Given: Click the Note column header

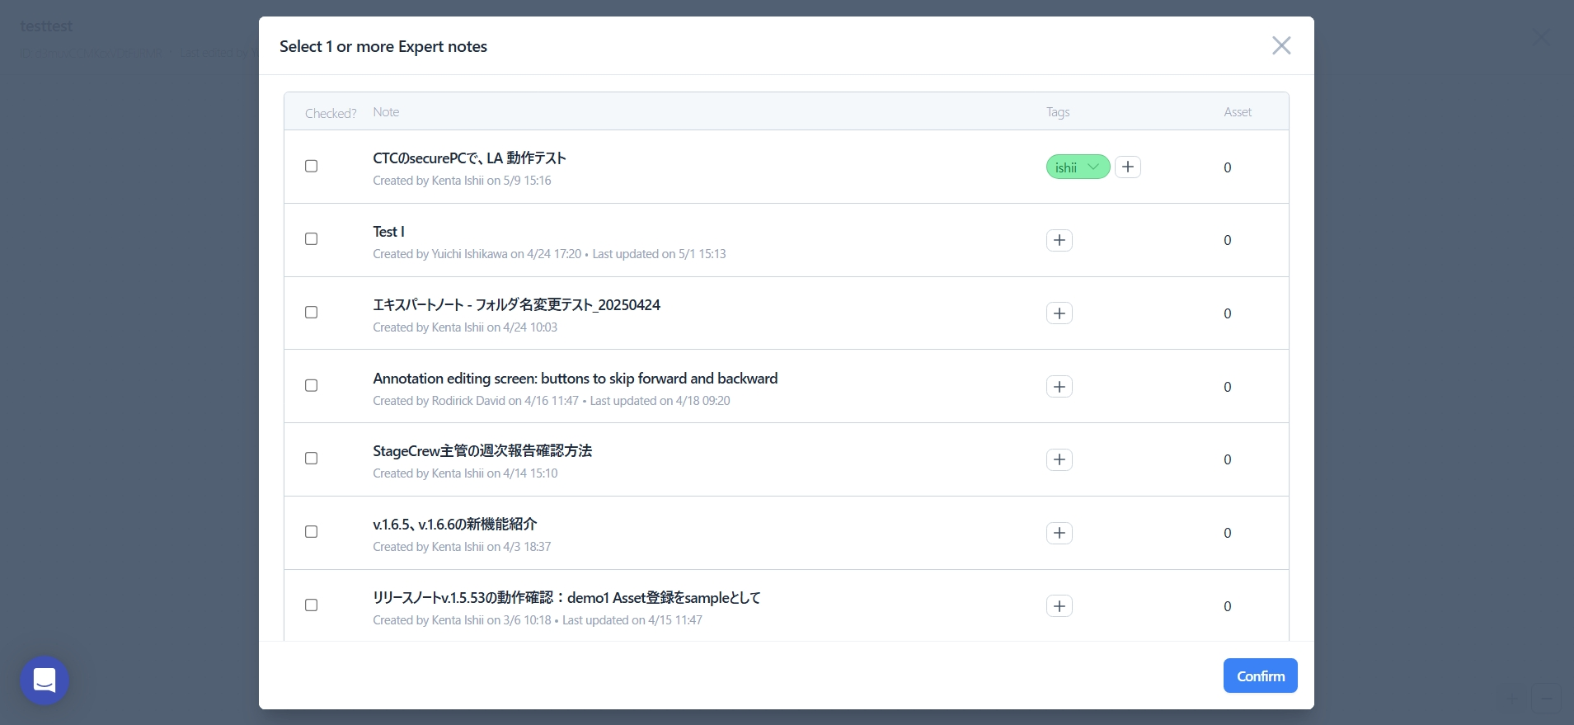Looking at the screenshot, I should pos(386,112).
